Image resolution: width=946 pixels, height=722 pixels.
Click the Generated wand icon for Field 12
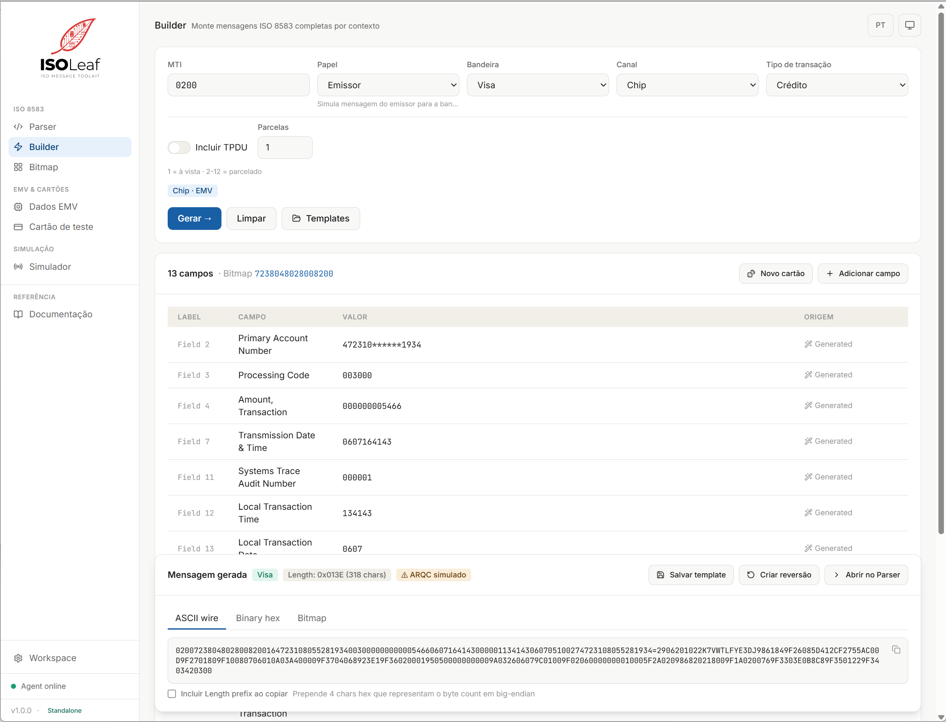[x=809, y=513]
